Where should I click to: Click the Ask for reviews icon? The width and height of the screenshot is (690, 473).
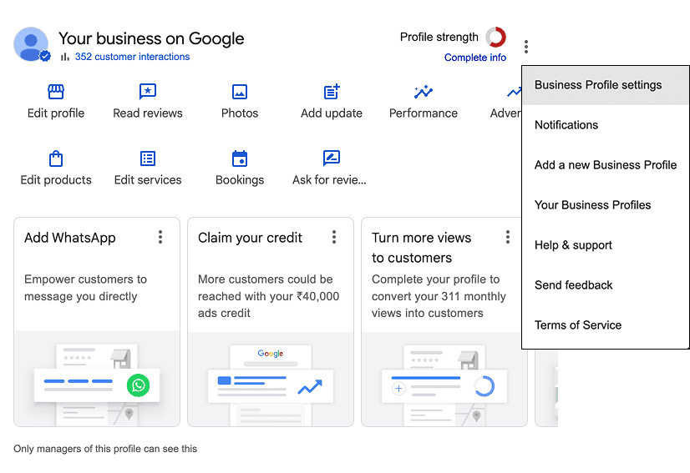pyautogui.click(x=332, y=158)
